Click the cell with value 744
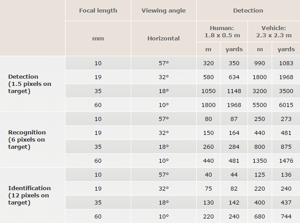 coord(286,216)
